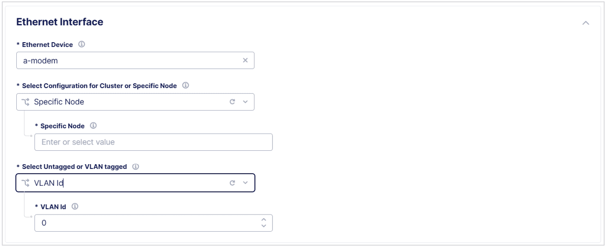Click branch icon in Specific Node dropdown
606x247 pixels.
25,102
